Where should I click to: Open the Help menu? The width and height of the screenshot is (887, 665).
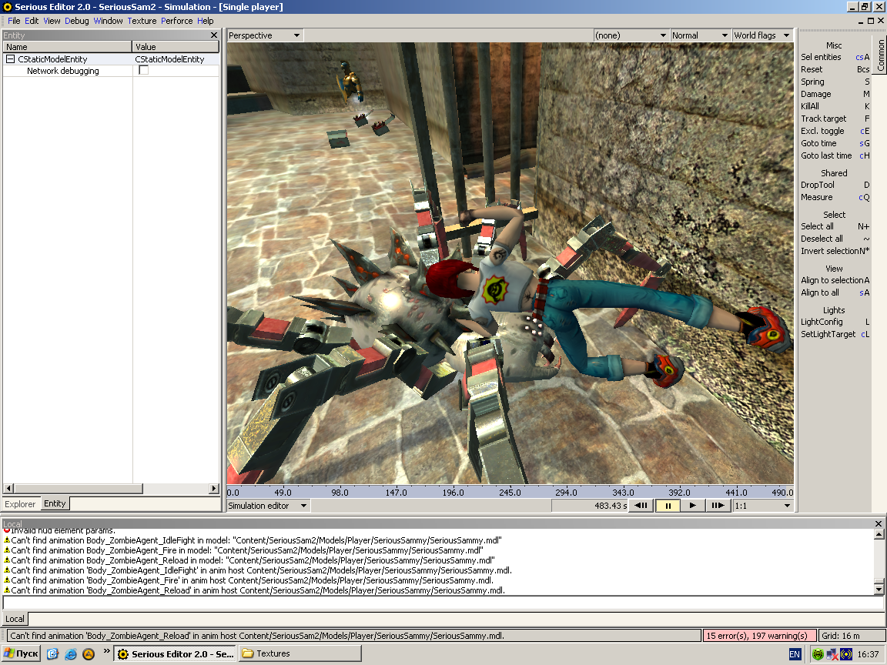pyautogui.click(x=206, y=21)
